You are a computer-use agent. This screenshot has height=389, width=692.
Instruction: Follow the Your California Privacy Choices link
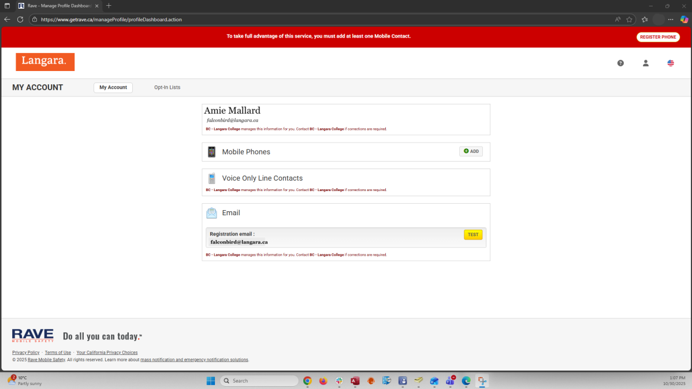(x=107, y=353)
